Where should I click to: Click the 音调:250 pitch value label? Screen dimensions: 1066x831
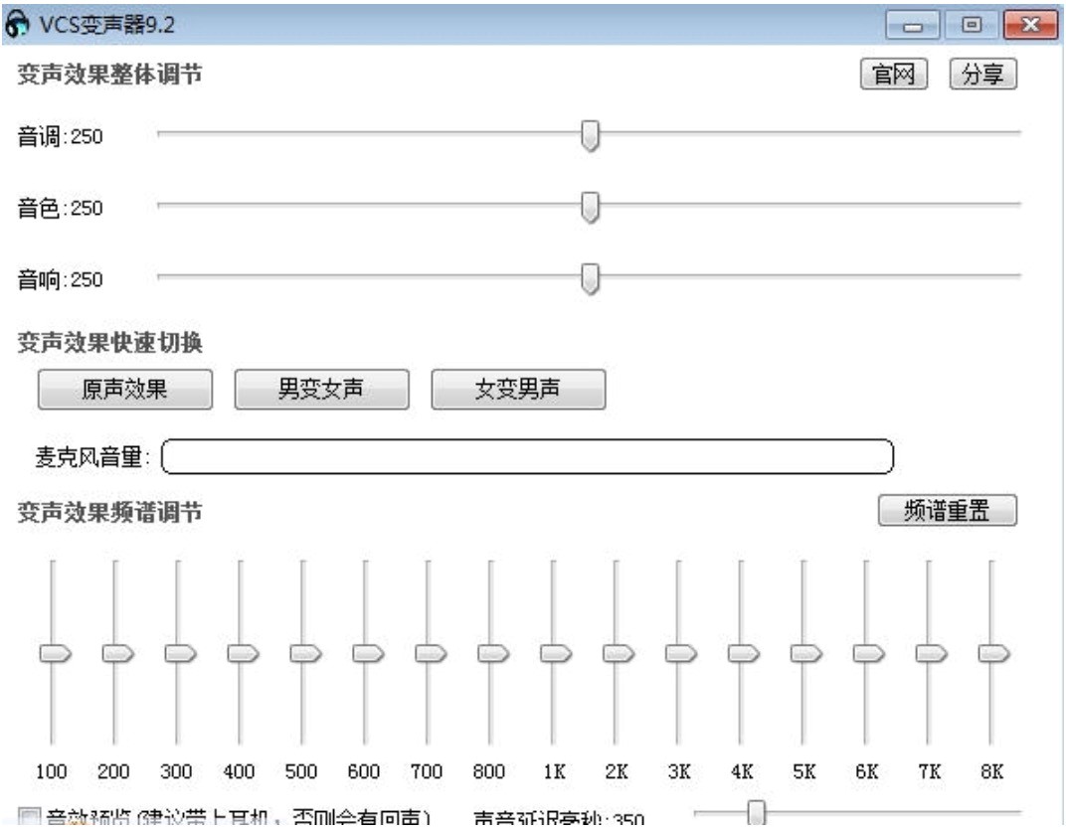pyautogui.click(x=60, y=136)
